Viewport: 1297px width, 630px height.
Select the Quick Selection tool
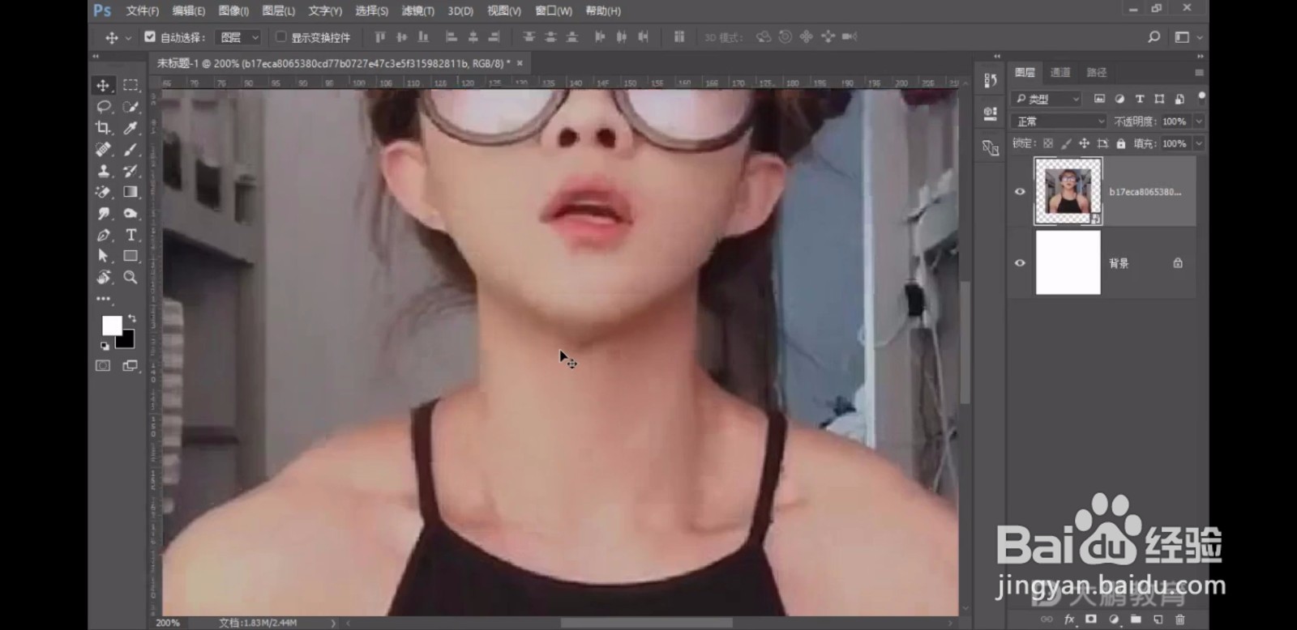click(x=130, y=106)
